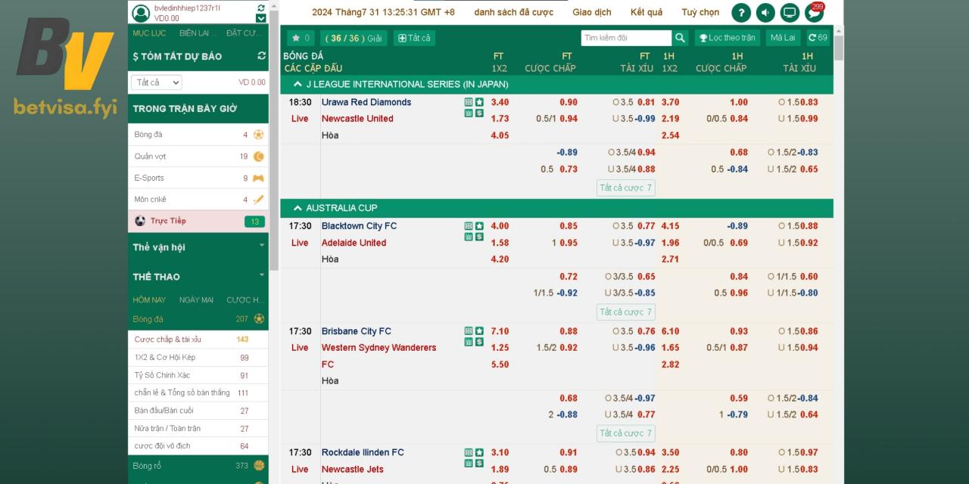Image resolution: width=969 pixels, height=484 pixels.
Task: Refresh account balance beside the username
Action: coord(261,7)
